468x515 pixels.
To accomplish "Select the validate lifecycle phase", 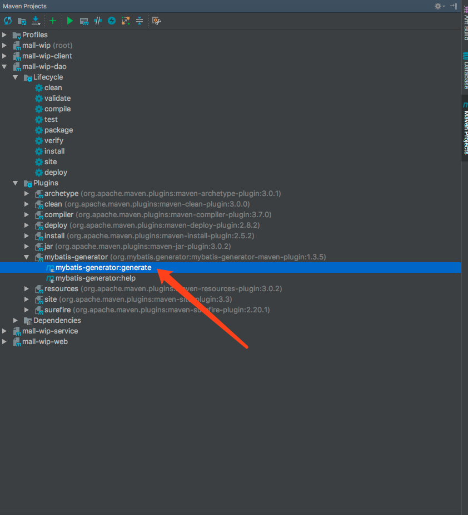I will point(57,98).
